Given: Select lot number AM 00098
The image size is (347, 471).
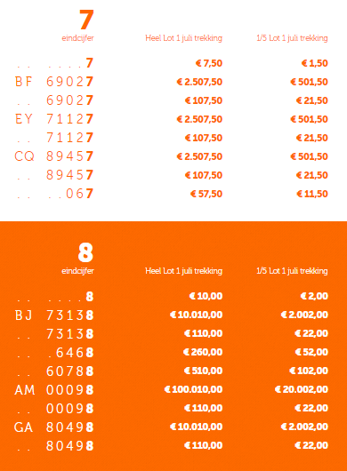Looking at the screenshot, I should (54, 390).
